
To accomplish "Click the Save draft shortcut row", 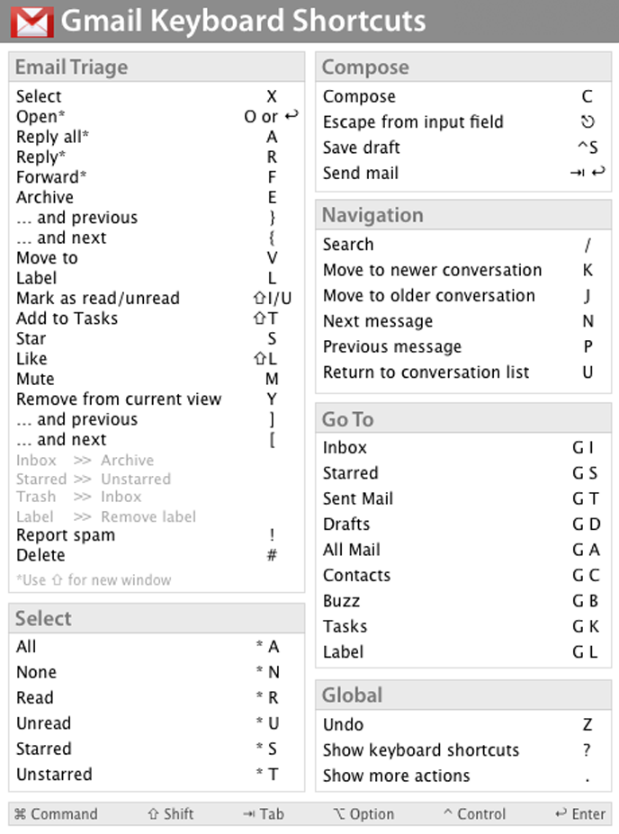I will click(362, 148).
